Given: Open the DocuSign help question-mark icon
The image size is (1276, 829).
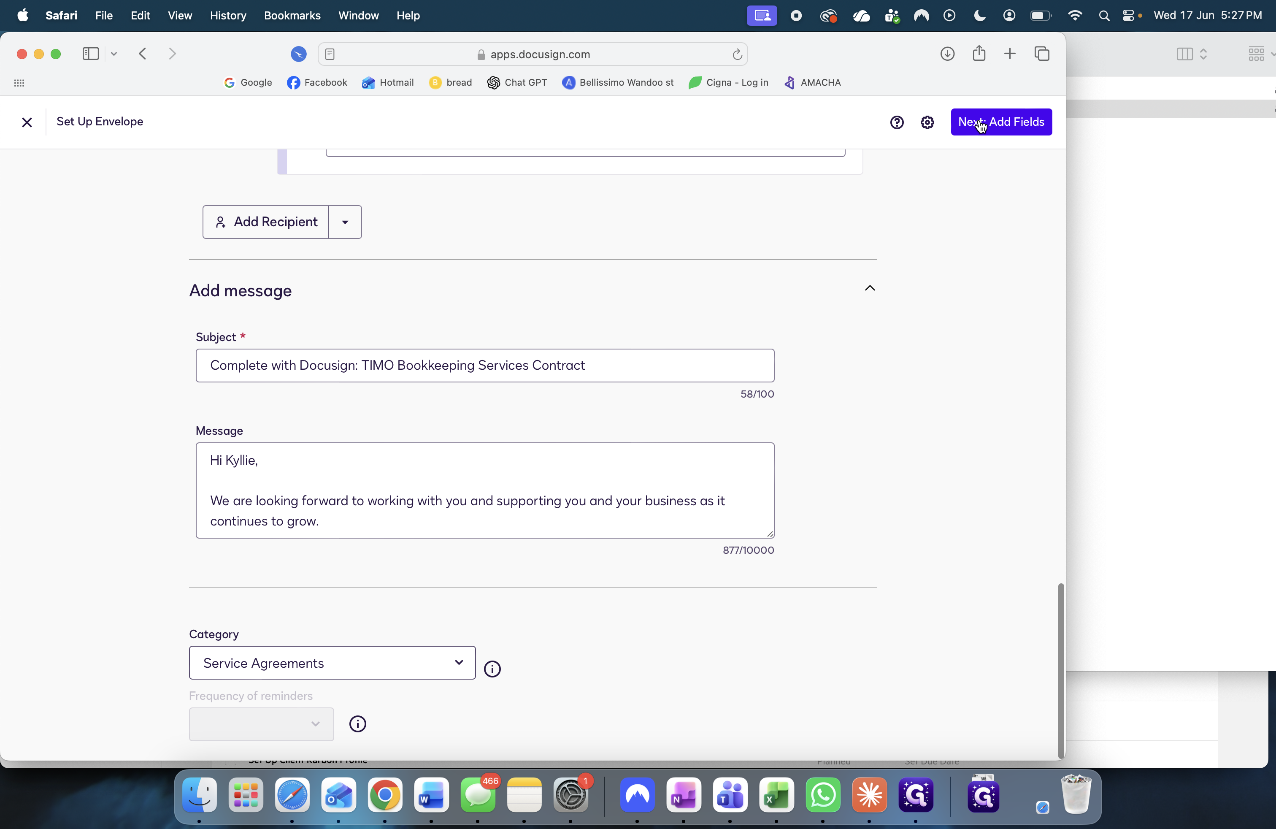Looking at the screenshot, I should [x=896, y=122].
